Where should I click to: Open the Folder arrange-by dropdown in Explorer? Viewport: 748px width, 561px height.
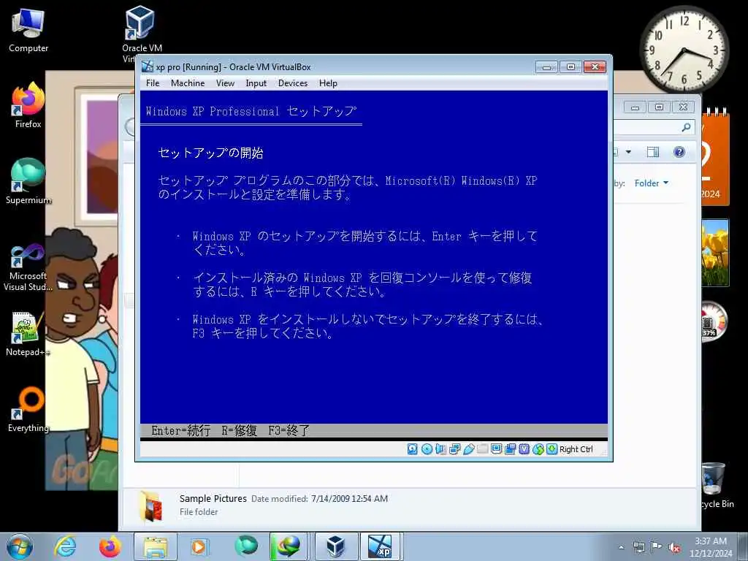coord(651,183)
